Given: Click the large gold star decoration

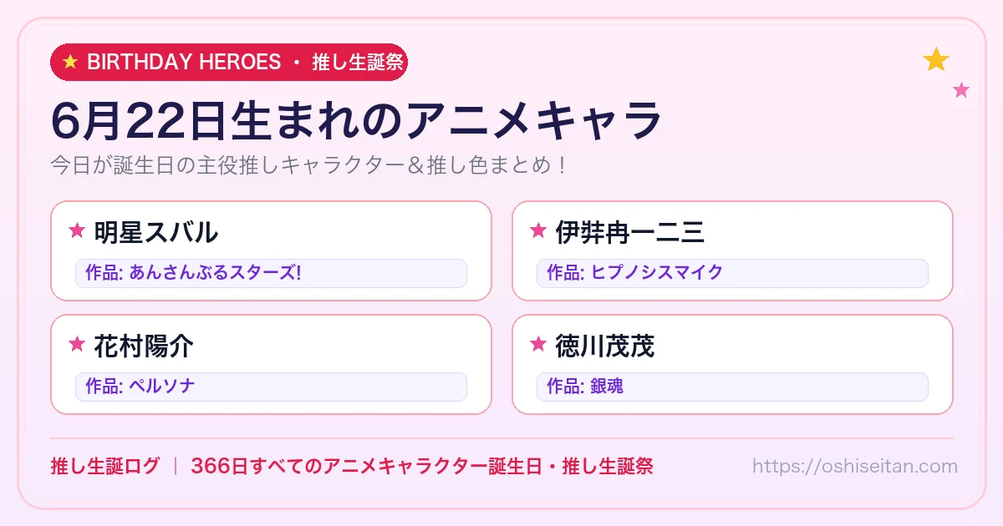Looking at the screenshot, I should (936, 59).
